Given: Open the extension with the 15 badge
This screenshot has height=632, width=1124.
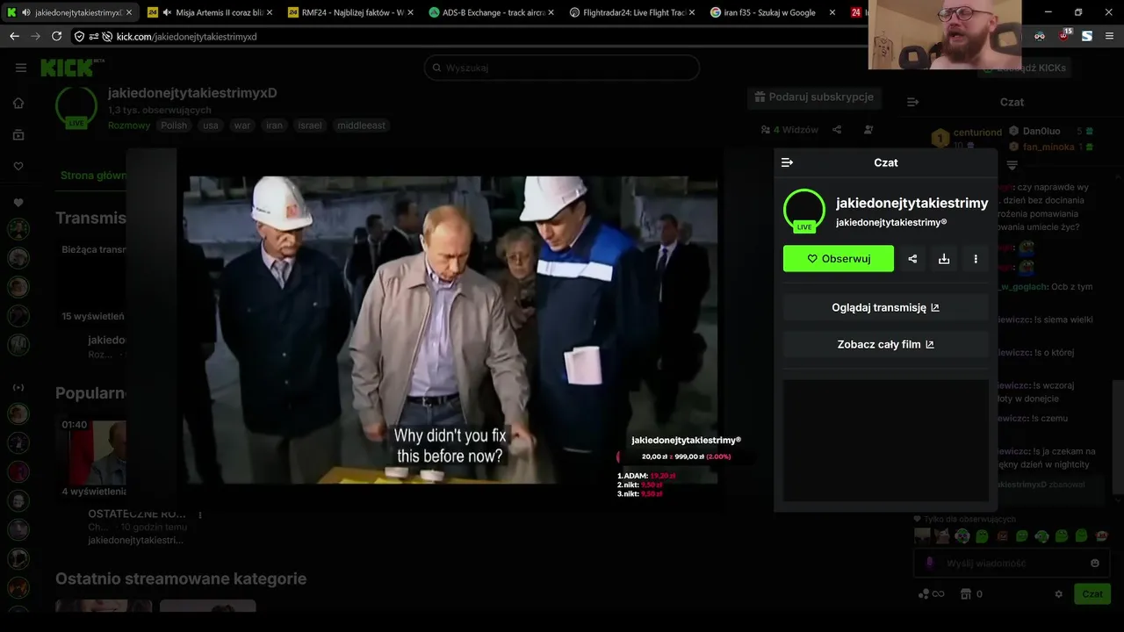Looking at the screenshot, I should pos(1063,36).
